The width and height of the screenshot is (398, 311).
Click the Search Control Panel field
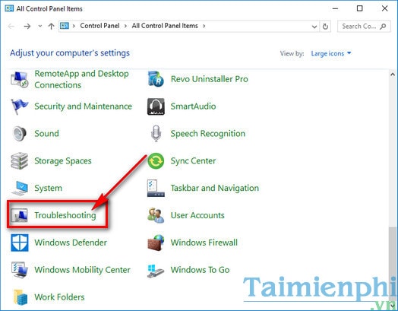tap(364, 26)
